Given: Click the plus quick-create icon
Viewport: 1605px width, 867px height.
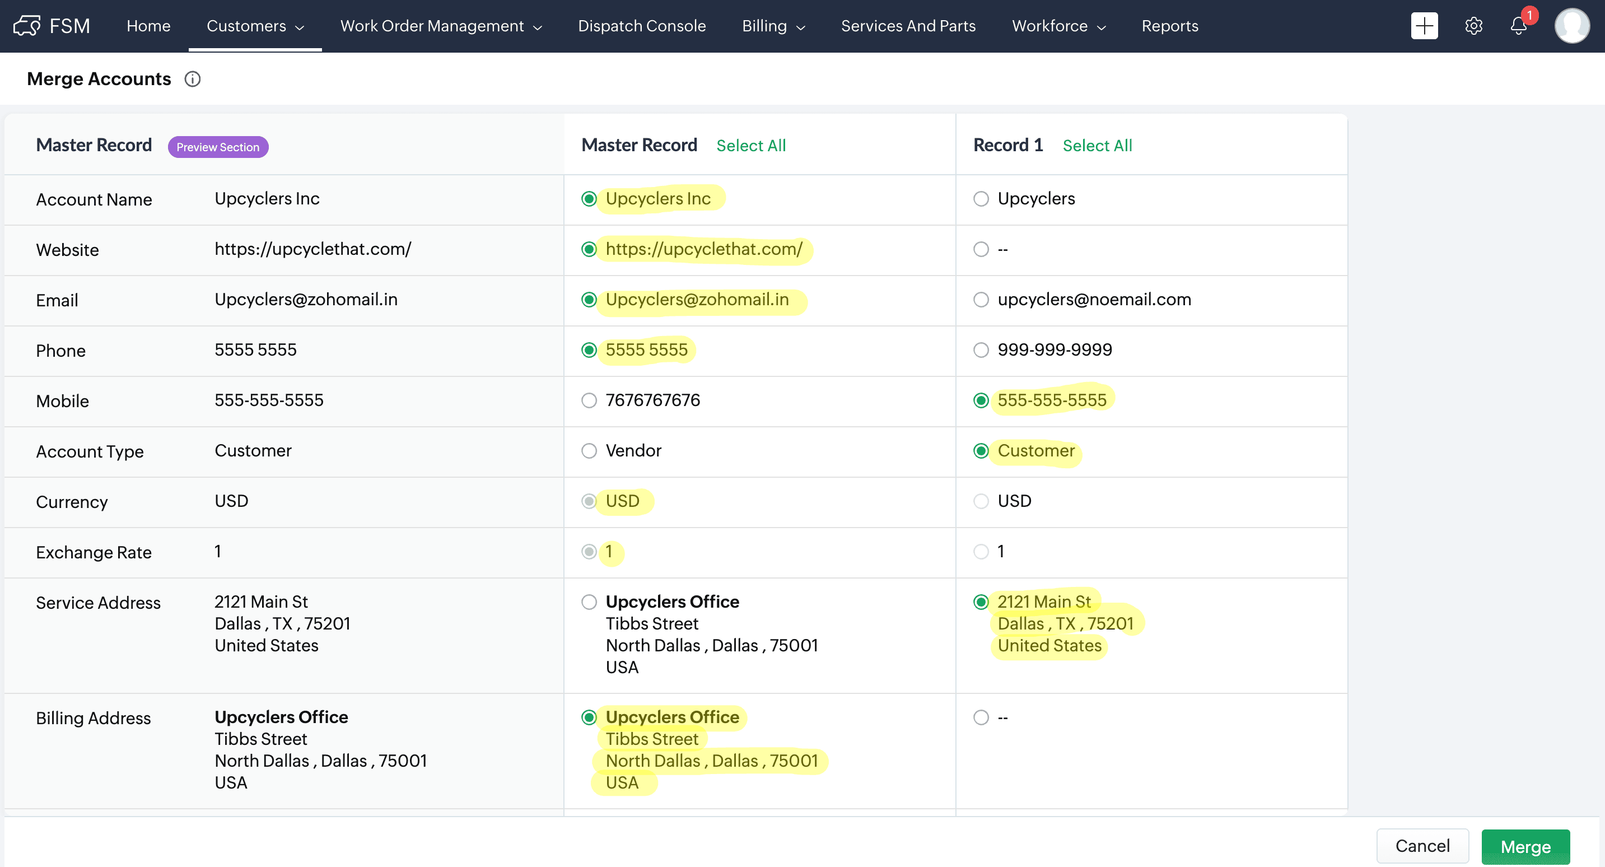Looking at the screenshot, I should click(1424, 26).
